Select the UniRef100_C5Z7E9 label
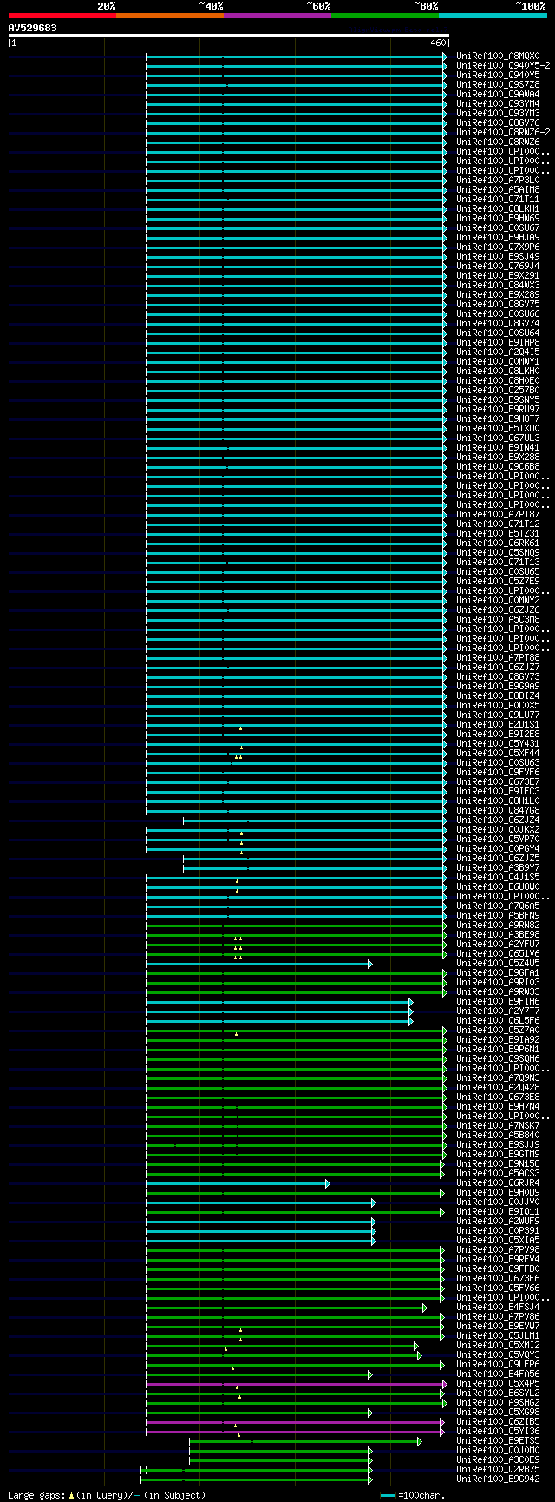This screenshot has height=1502, width=555. coord(497,582)
